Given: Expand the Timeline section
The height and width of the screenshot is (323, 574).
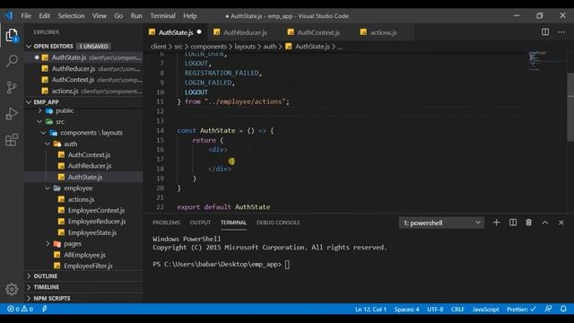Looking at the screenshot, I should (x=83, y=287).
